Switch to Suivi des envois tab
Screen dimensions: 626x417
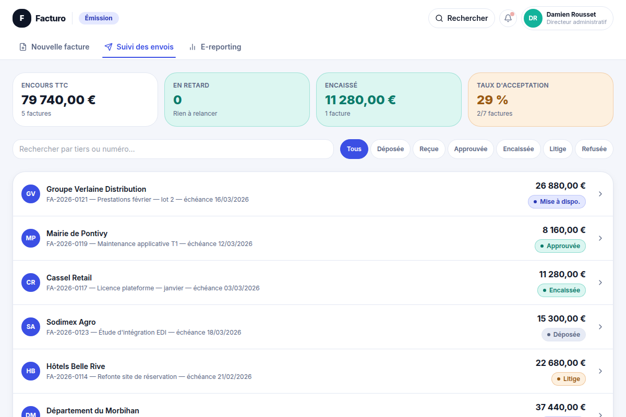pos(139,47)
